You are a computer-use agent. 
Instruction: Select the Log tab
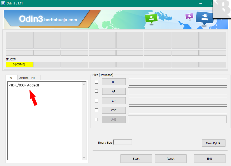(x=10, y=77)
